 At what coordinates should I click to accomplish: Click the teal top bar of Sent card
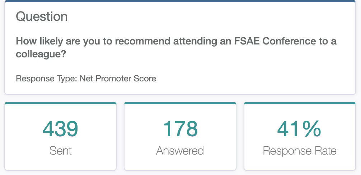point(61,103)
